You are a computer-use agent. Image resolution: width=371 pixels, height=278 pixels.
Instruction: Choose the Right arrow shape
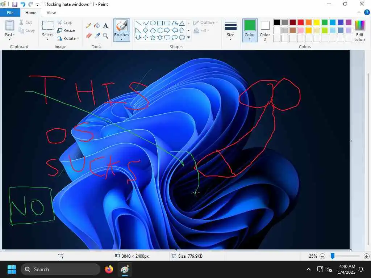pos(167,30)
